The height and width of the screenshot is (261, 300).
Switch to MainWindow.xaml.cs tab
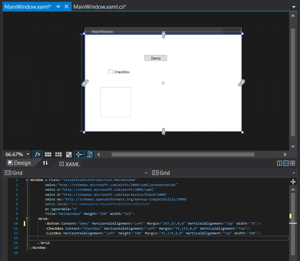point(99,6)
